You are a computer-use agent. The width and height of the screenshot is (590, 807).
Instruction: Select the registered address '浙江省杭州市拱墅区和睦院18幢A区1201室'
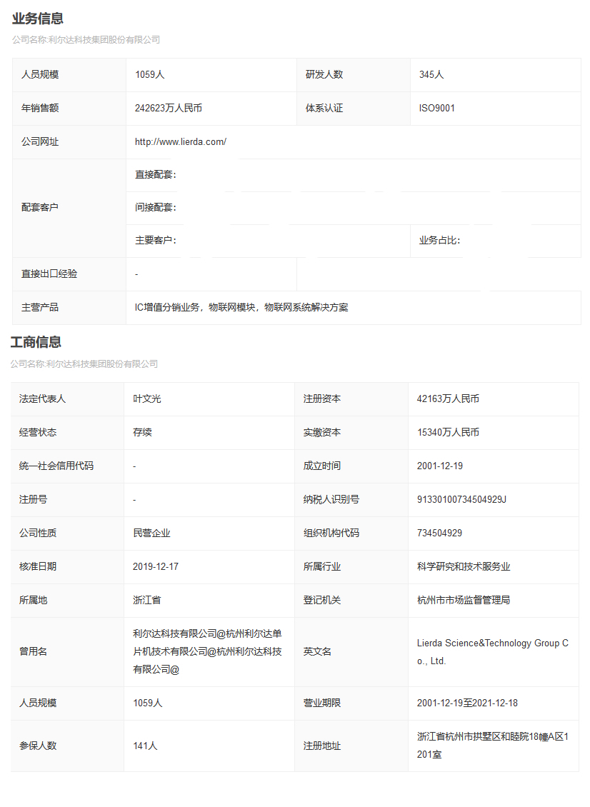493,746
